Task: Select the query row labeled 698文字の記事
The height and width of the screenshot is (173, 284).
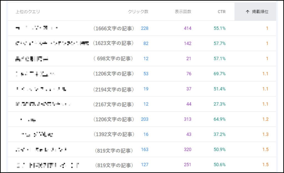Action: [113, 58]
